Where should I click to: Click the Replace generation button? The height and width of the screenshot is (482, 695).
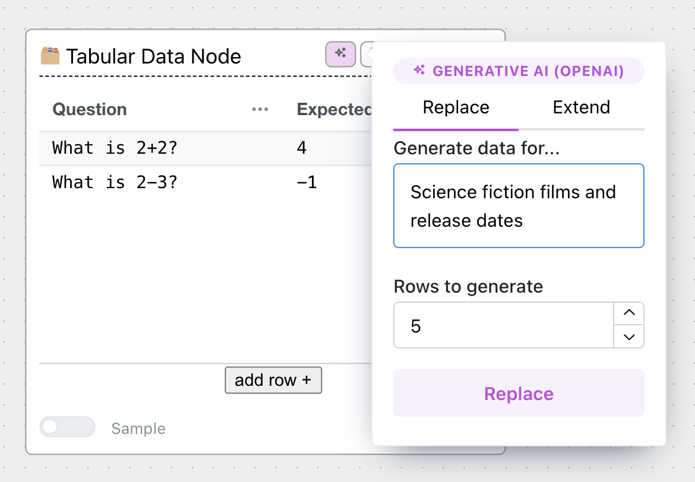pyautogui.click(x=519, y=393)
